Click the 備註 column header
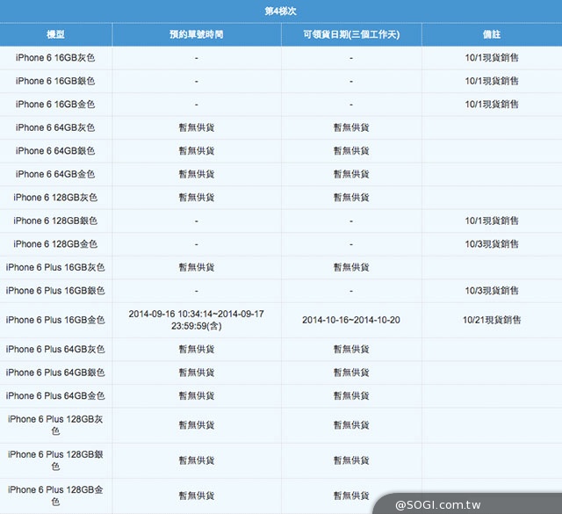This screenshot has height=514, width=562. click(492, 34)
